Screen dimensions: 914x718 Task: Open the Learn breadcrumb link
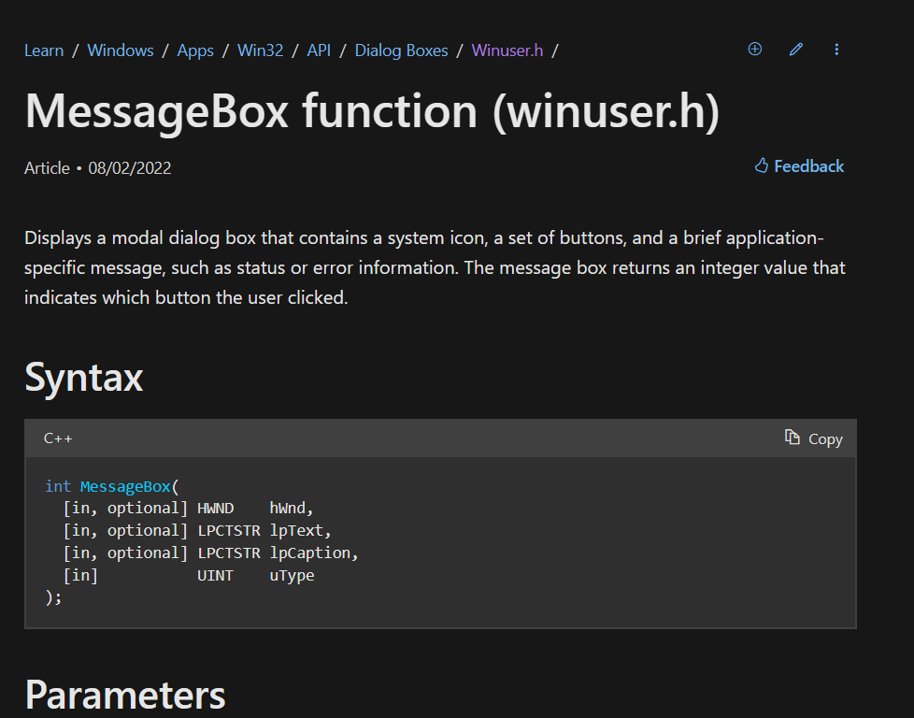(x=44, y=50)
